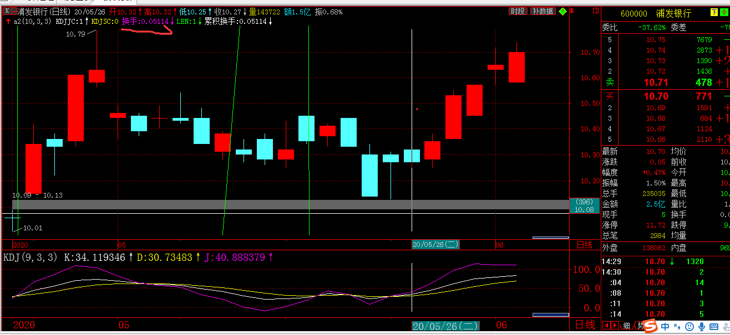Click the 涨停 price 11.72
730x335 pixels.
point(656,225)
